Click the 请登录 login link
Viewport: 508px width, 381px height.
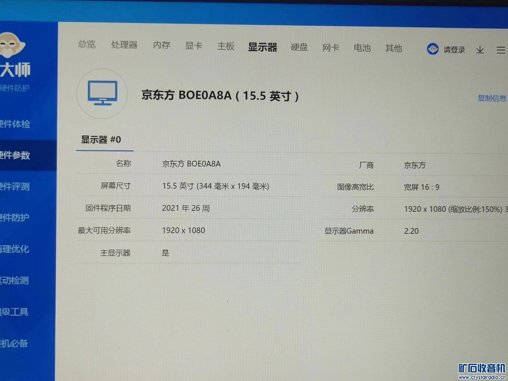point(454,50)
